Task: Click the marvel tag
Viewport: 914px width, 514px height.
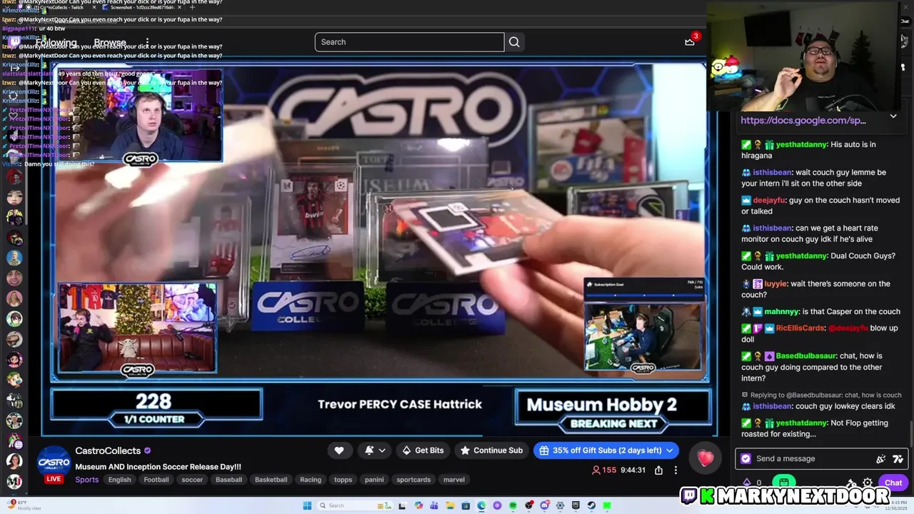Action: 454,480
